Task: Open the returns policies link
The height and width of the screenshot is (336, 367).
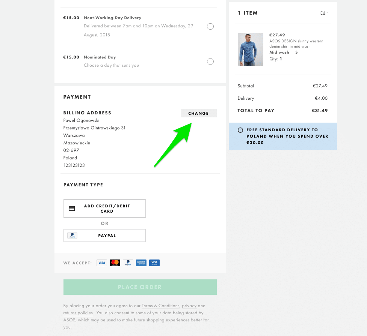Action: pos(78,313)
